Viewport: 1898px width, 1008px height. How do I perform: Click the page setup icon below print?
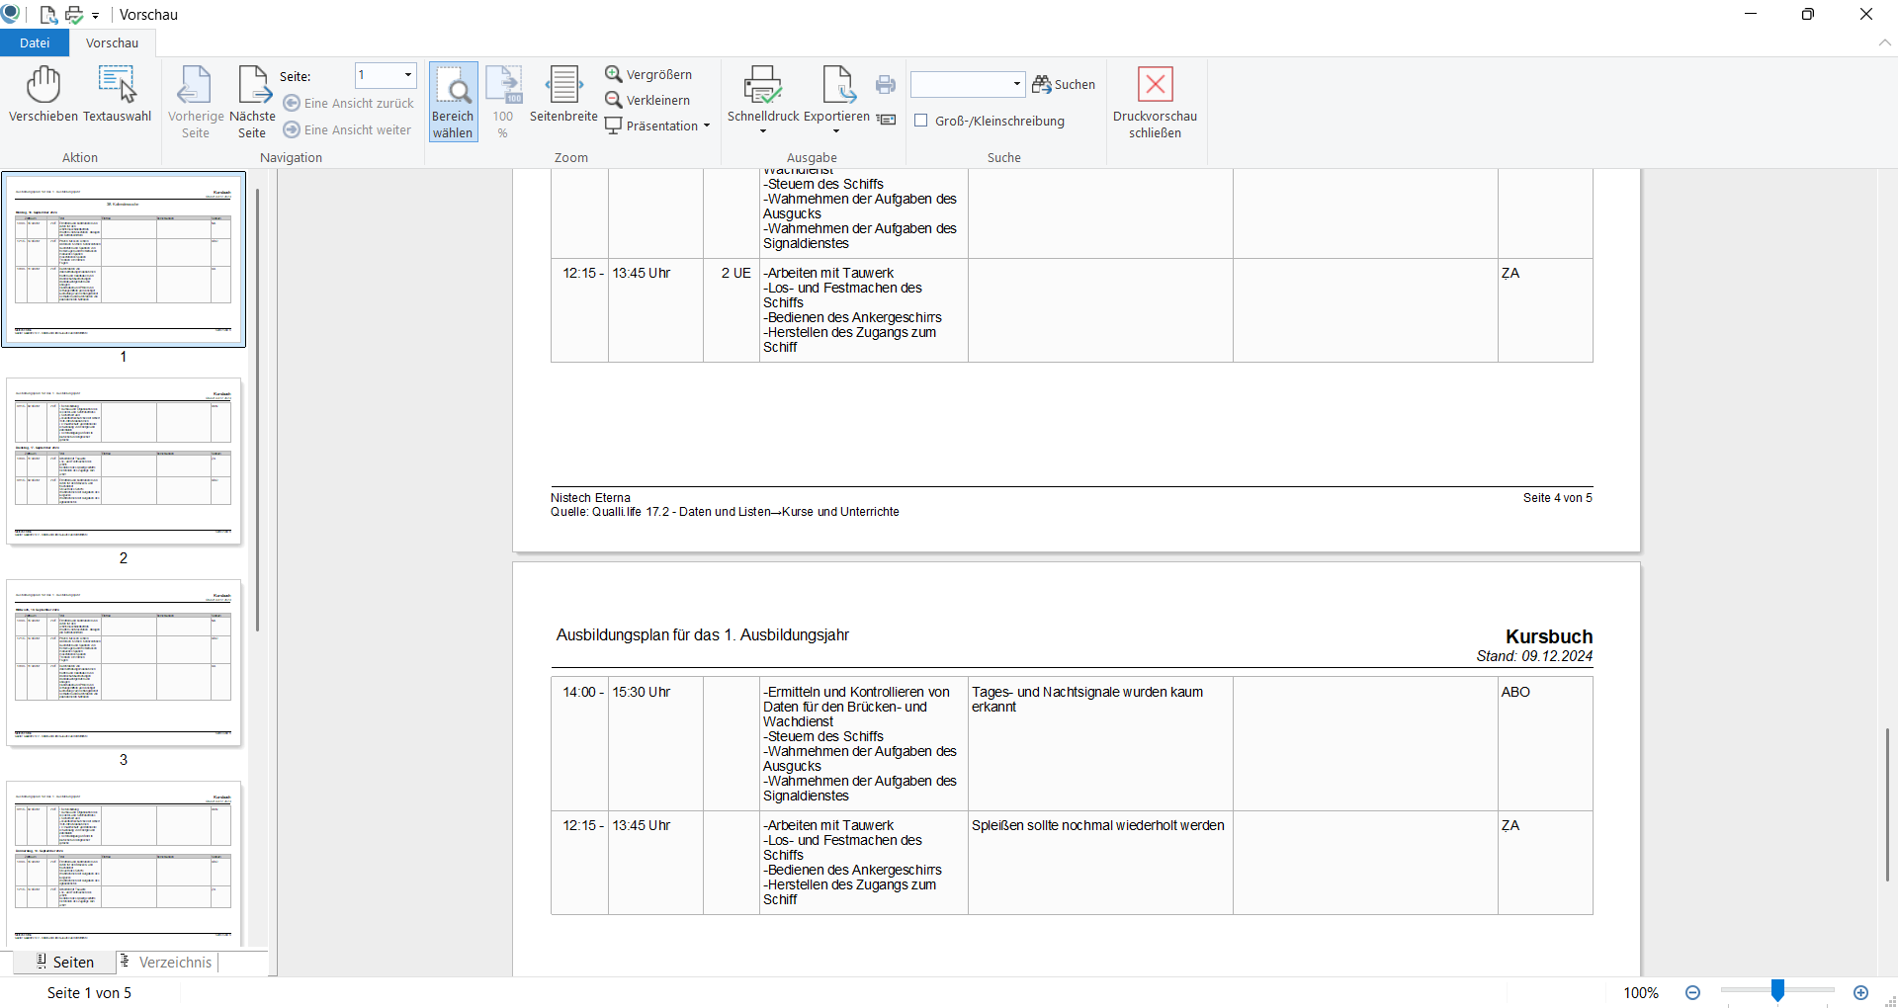coord(886,120)
